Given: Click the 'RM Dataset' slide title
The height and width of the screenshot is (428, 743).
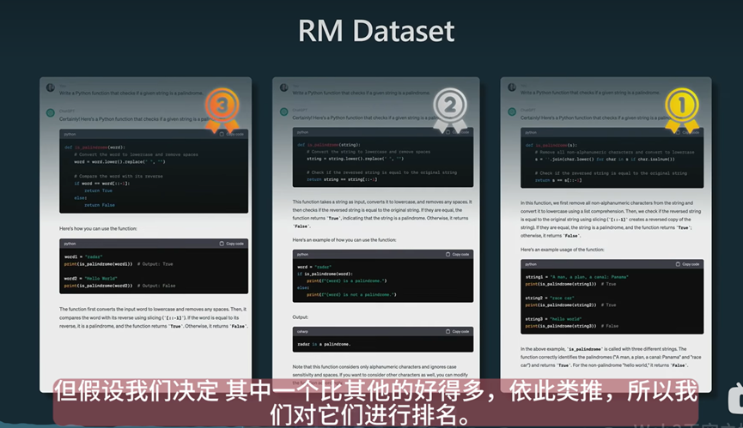Looking at the screenshot, I should pos(375,31).
